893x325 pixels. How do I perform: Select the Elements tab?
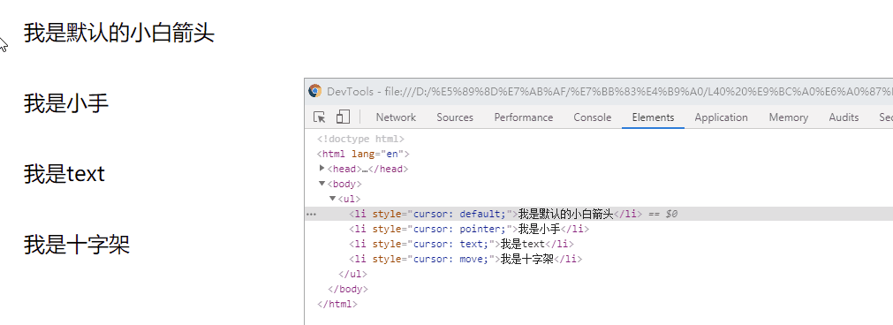tap(653, 117)
